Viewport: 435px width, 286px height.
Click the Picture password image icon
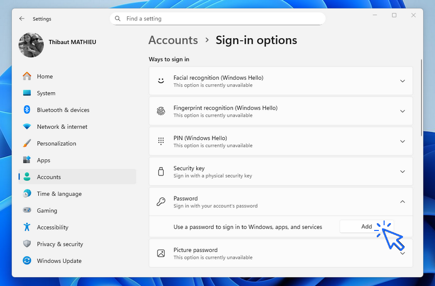(161, 253)
